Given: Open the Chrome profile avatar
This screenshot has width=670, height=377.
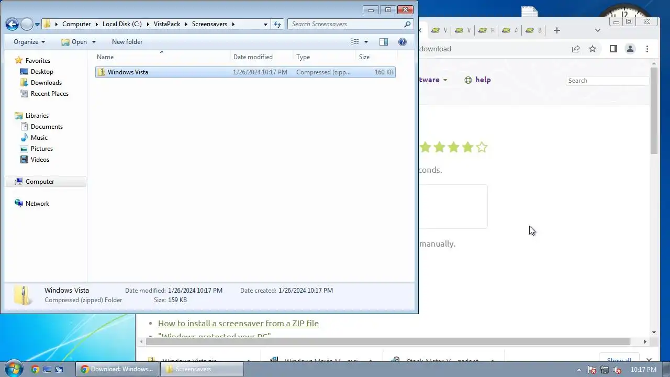Looking at the screenshot, I should pyautogui.click(x=630, y=49).
